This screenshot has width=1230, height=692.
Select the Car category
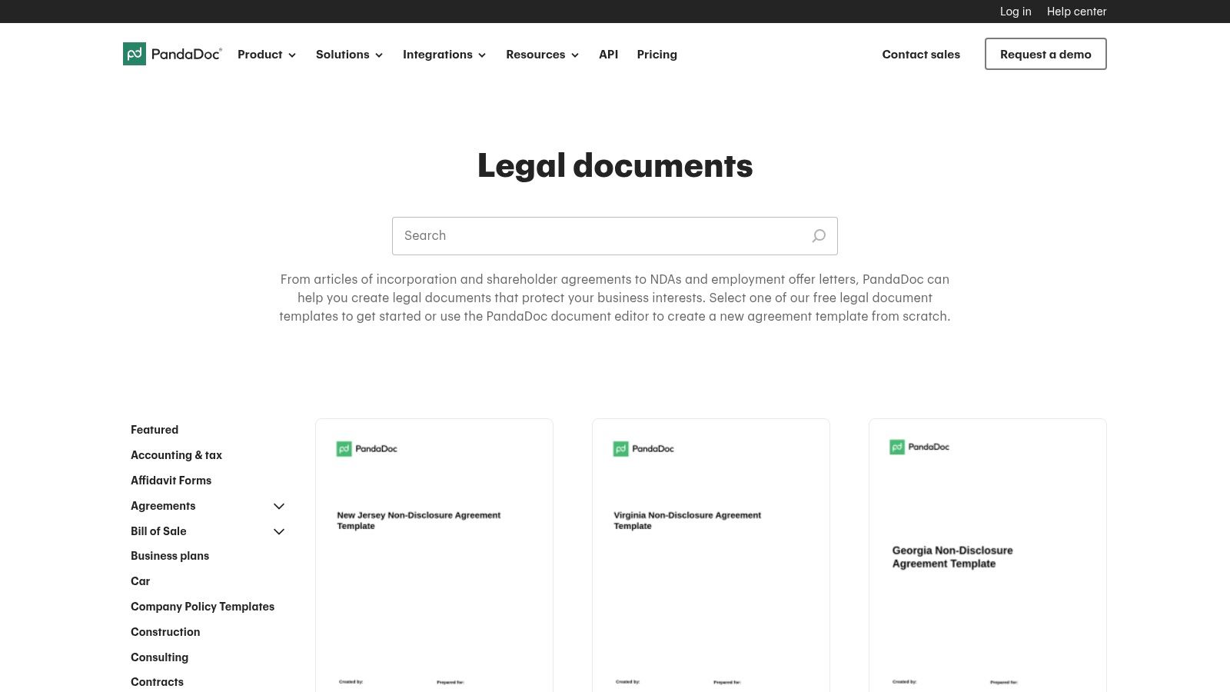click(140, 581)
